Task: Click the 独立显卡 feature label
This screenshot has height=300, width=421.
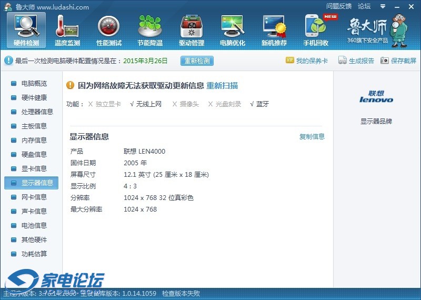Action: 108,104
